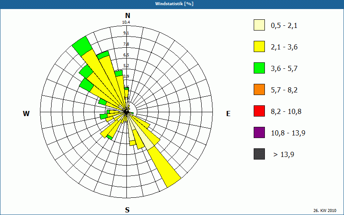
Task: Click the '8,2 - 10,8' legend label
Action: [x=286, y=112]
